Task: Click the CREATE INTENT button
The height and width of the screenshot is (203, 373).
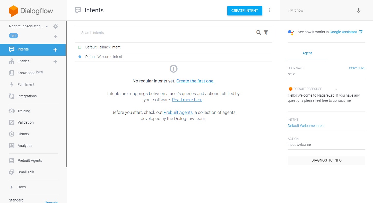Action: pyautogui.click(x=245, y=11)
